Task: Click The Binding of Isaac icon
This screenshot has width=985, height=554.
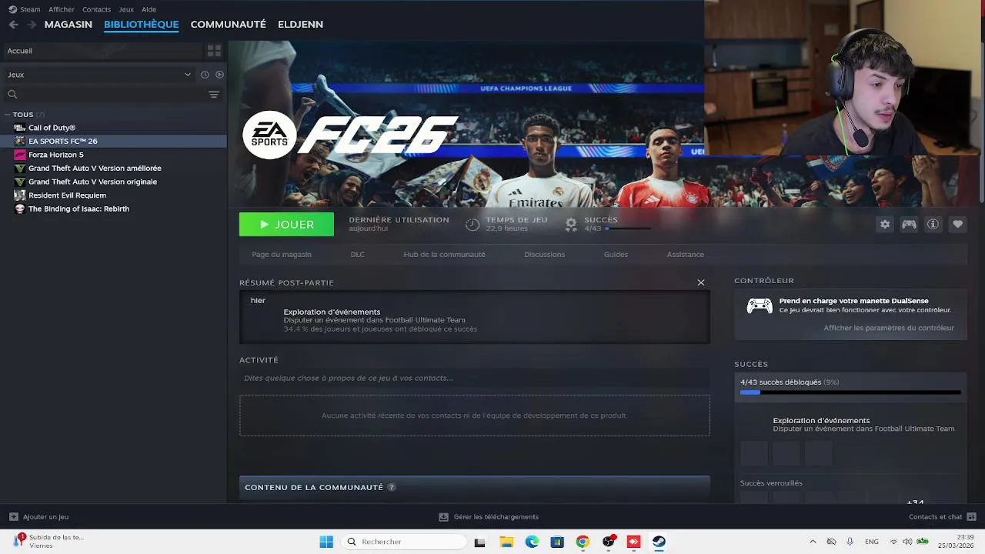Action: 20,209
